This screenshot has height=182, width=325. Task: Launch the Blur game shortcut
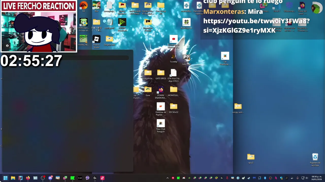96,7
